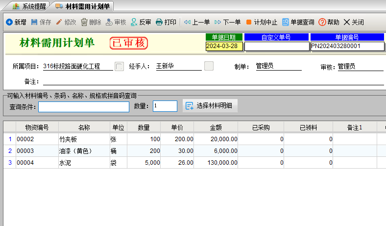This screenshot has height=226, width=386.
Task: Select row number 2 in the grid
Action: pos(10,151)
